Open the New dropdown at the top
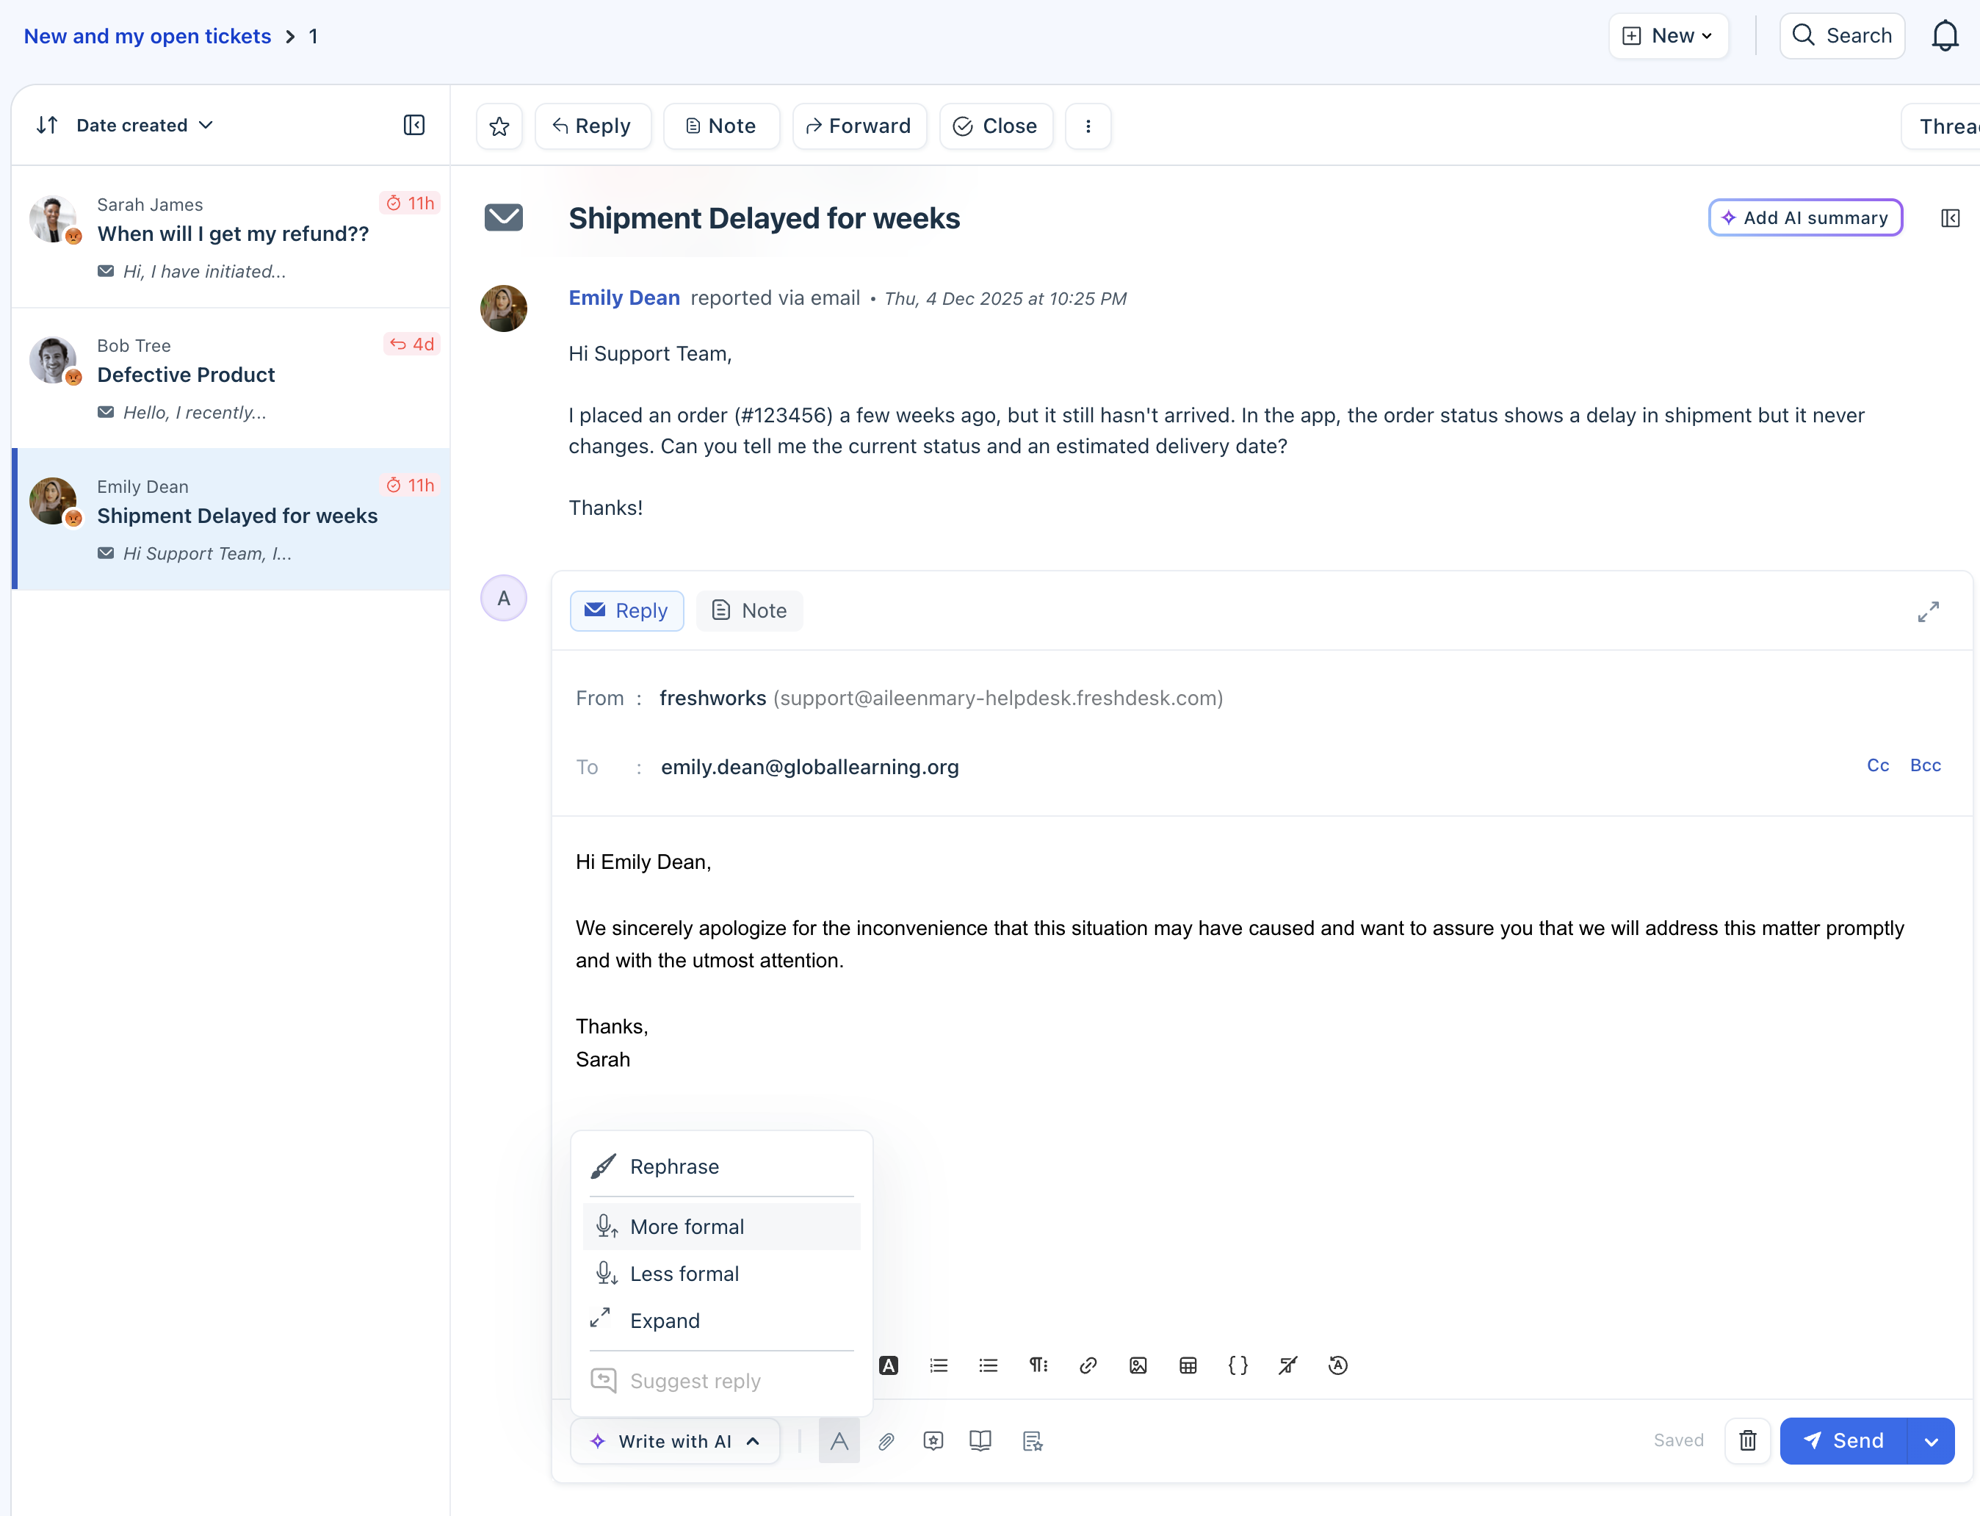The image size is (1980, 1516). (1668, 36)
